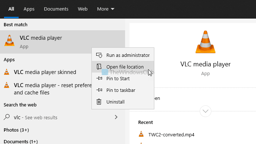Open VLC media player best match result

(63, 42)
